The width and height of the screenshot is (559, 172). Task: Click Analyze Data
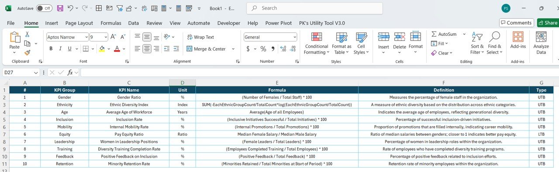point(541,43)
